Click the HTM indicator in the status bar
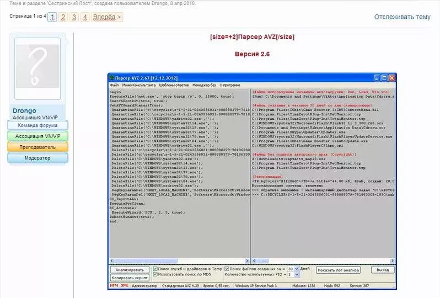440x298 pixels. point(114,286)
